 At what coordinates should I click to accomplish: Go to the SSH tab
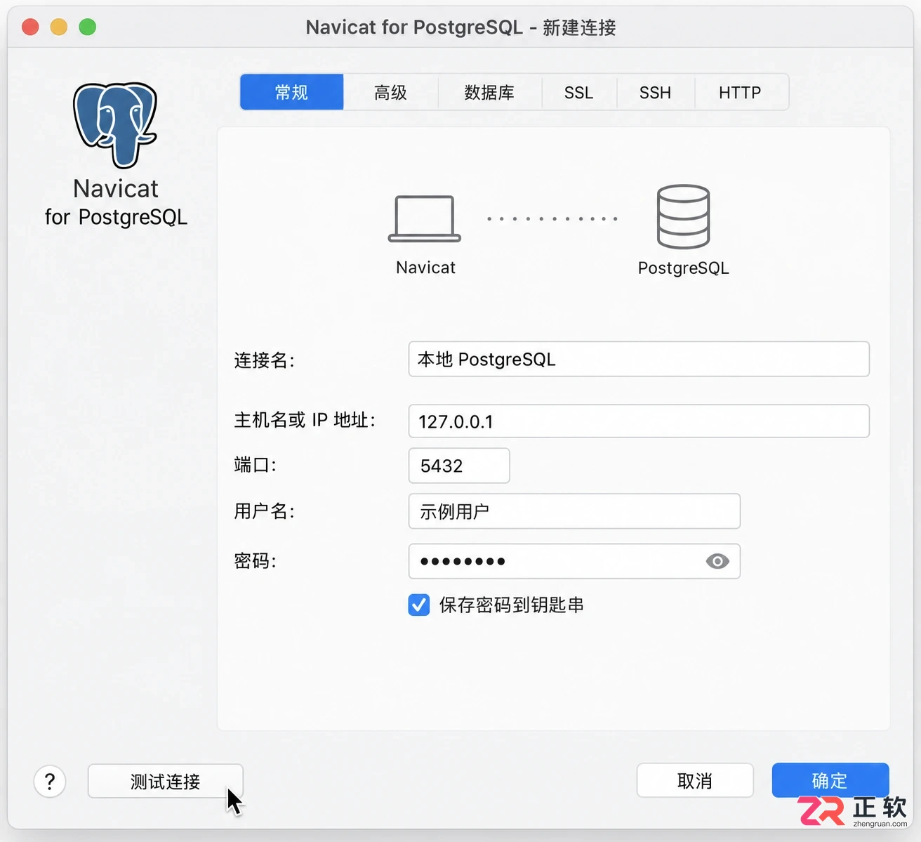coord(656,92)
